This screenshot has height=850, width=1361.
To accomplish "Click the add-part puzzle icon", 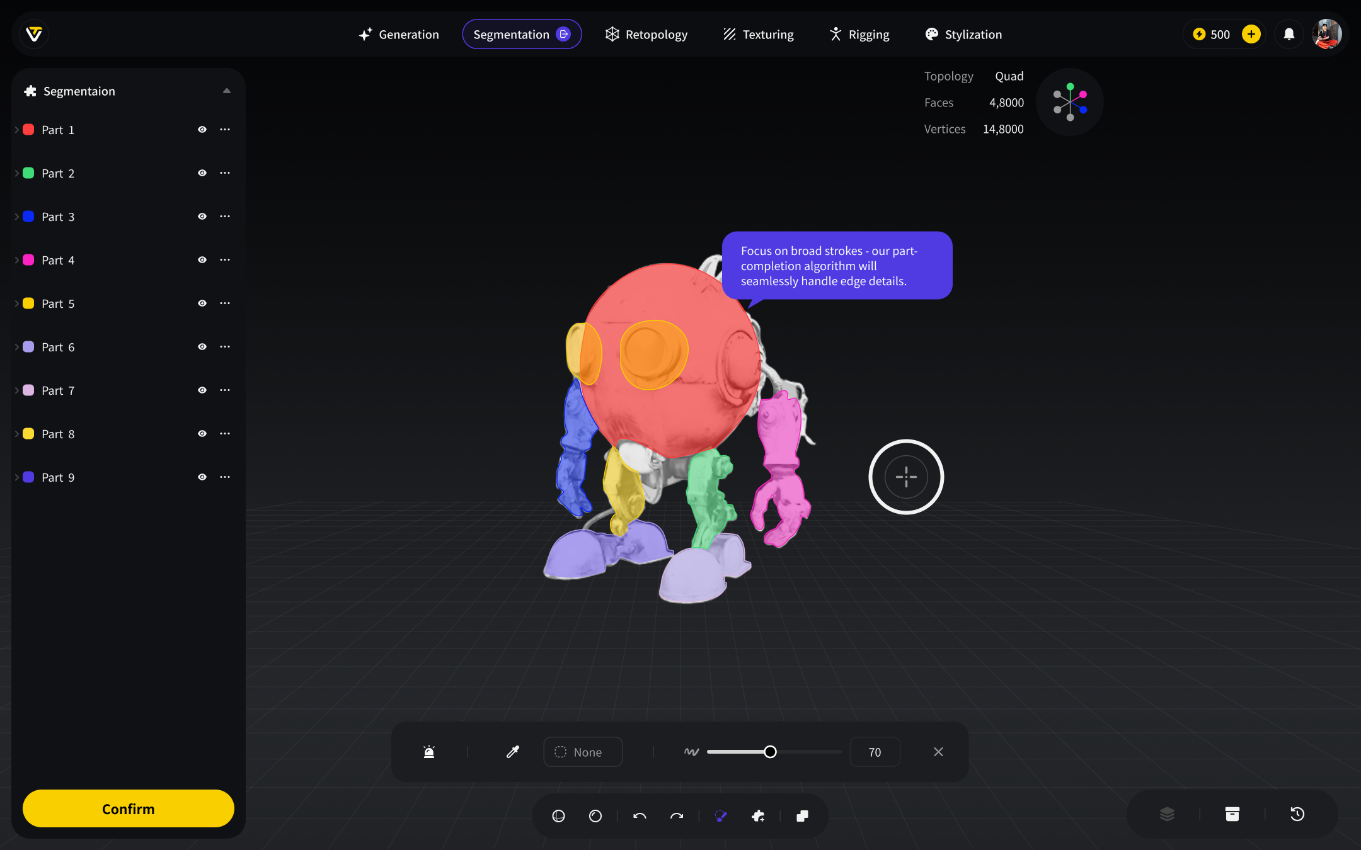I will pos(758,816).
